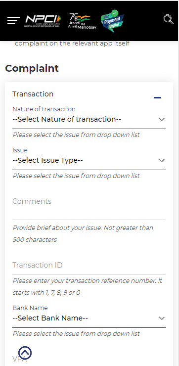Viewport: 179px width, 366px height.
Task: Click the Bank Name field label
Action: tap(30, 308)
